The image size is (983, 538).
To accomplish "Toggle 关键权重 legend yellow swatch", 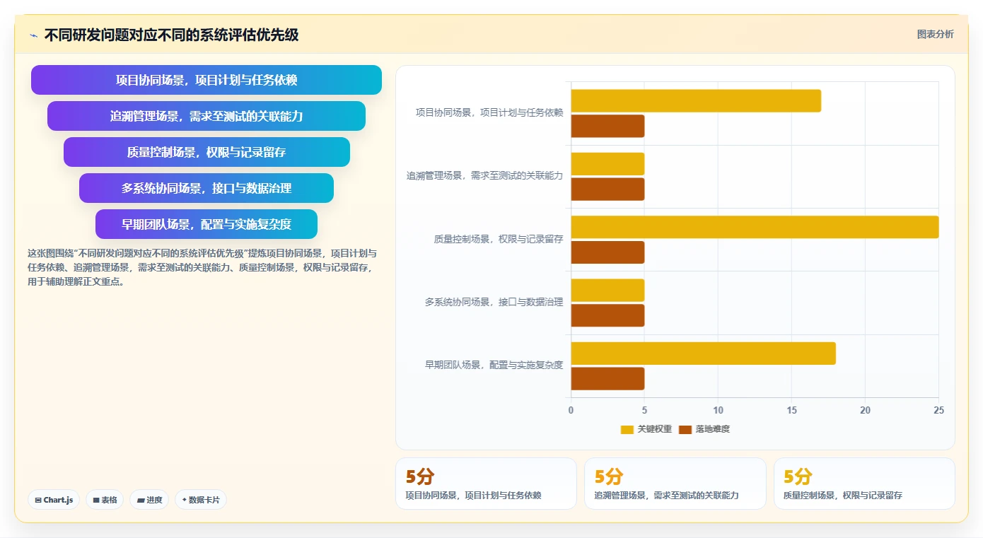I will 627,429.
